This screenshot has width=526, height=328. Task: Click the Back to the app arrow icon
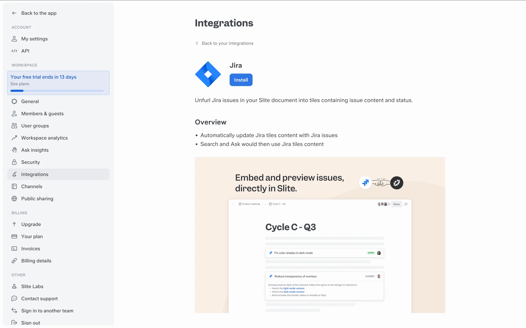14,13
